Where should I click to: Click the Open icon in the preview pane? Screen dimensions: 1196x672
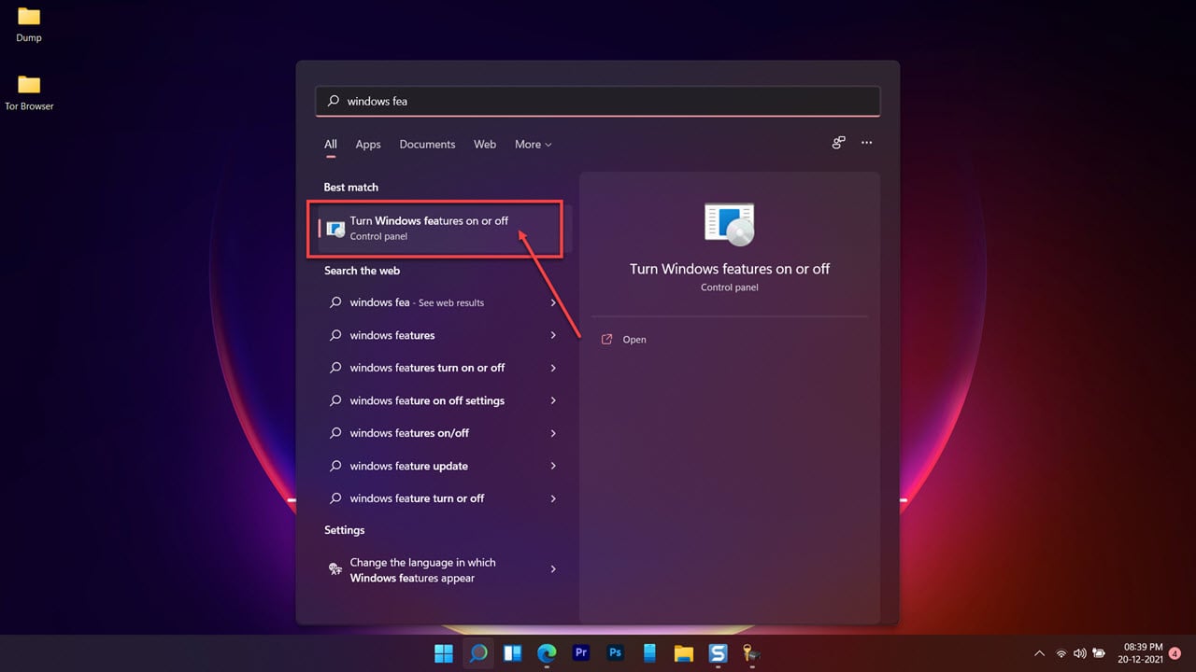coord(607,340)
